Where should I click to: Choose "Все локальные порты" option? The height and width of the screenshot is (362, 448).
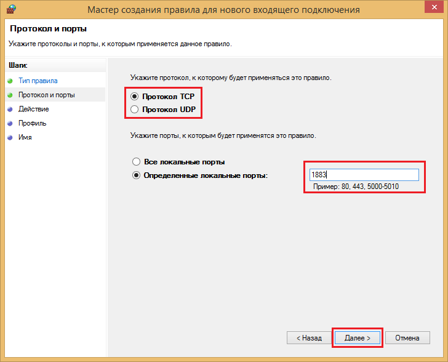[x=136, y=162]
